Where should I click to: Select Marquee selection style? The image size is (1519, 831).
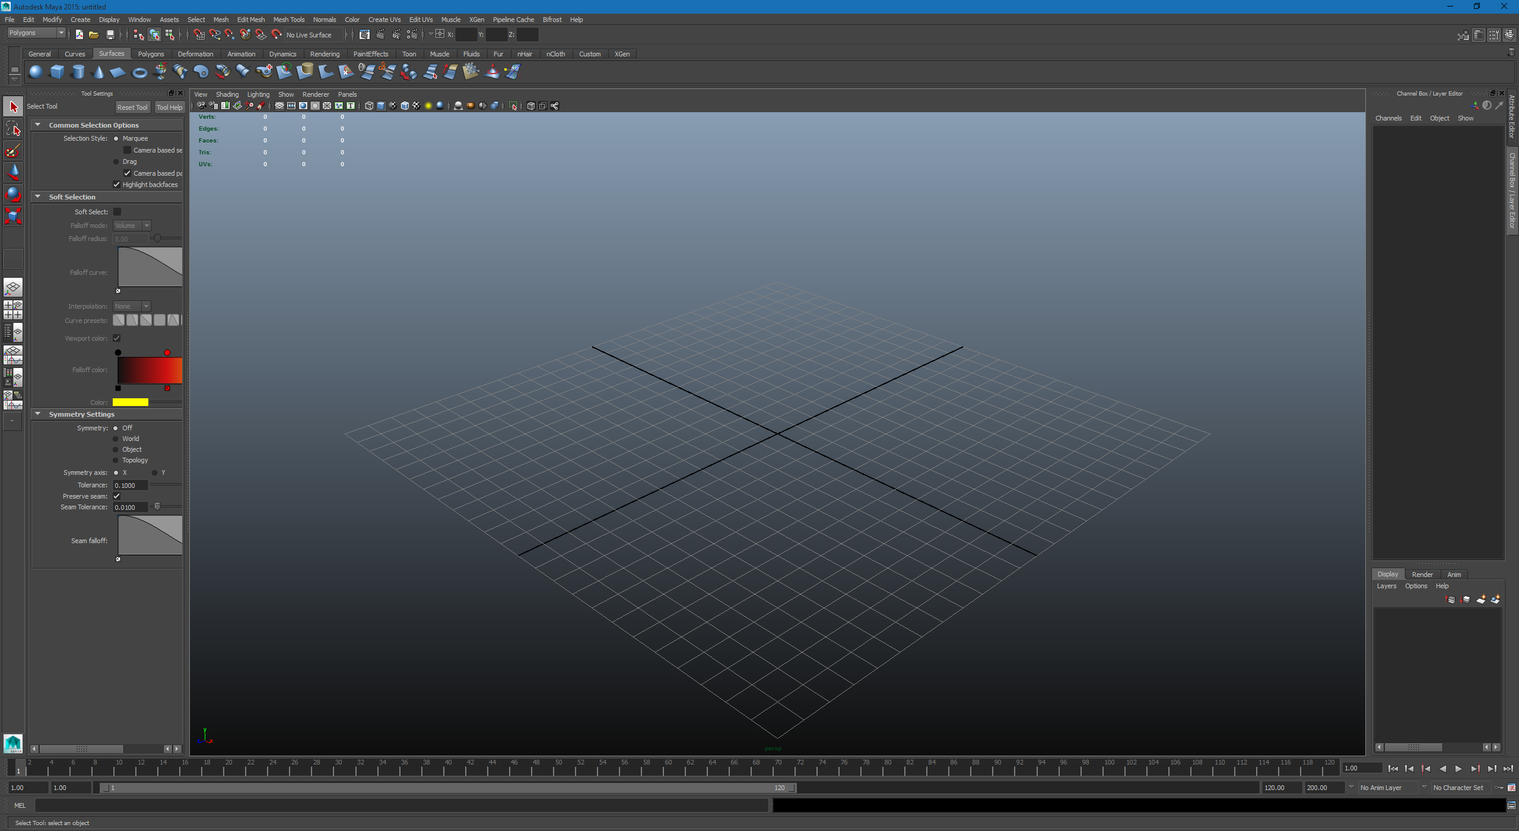tap(116, 138)
